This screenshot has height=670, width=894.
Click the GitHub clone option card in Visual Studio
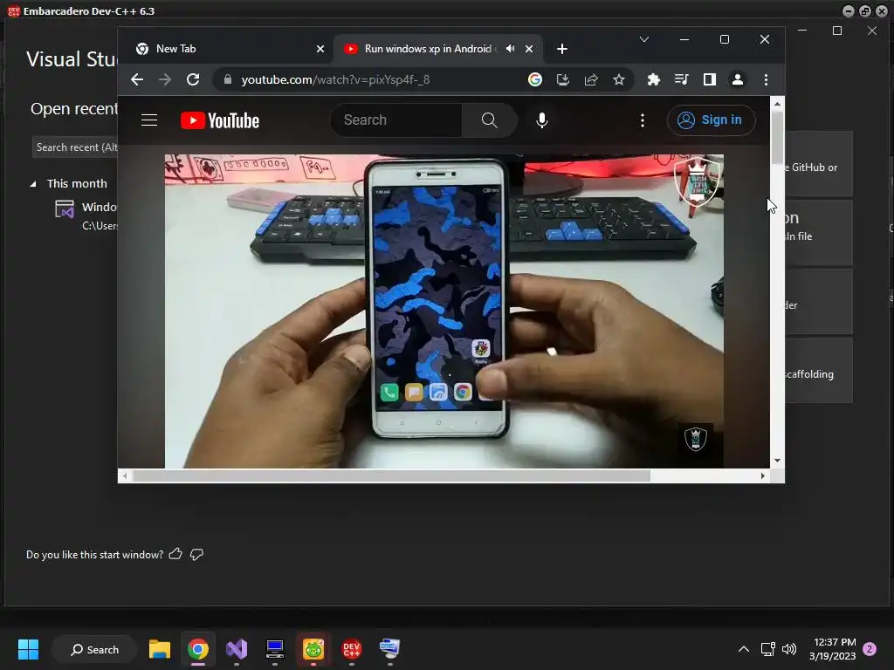(819, 164)
